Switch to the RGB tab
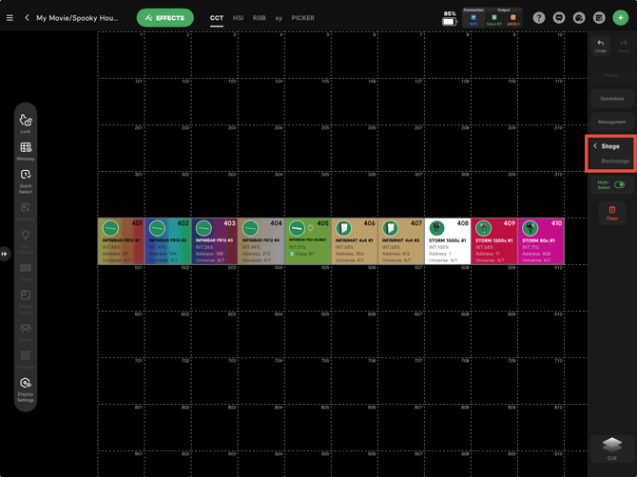 [260, 18]
